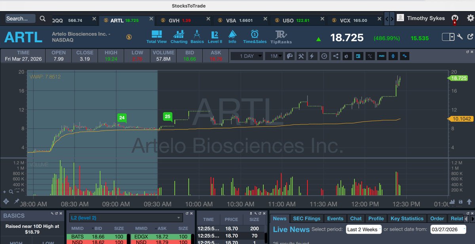Open the drawing tools wrench icon
The height and width of the screenshot is (244, 475).
301,56
